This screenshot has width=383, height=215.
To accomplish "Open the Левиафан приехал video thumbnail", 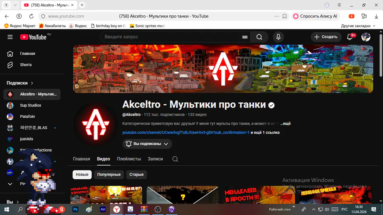I will pyautogui.click(x=335, y=195).
